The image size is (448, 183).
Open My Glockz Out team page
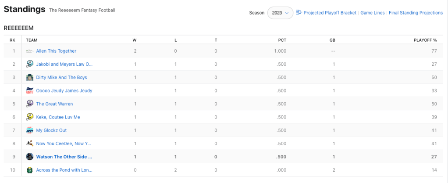[51, 130]
